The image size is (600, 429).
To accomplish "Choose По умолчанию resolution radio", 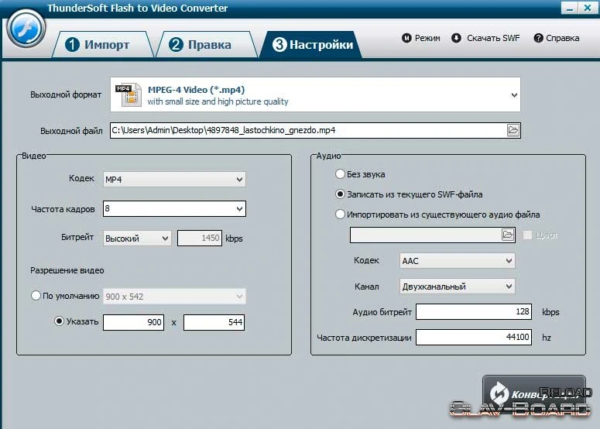I will pos(36,296).
